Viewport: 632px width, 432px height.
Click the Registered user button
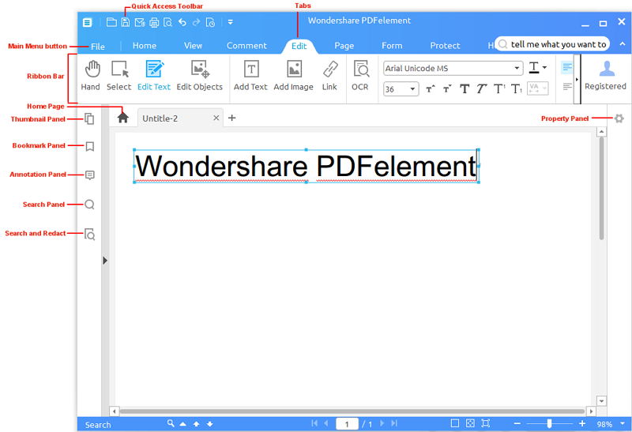pyautogui.click(x=606, y=76)
